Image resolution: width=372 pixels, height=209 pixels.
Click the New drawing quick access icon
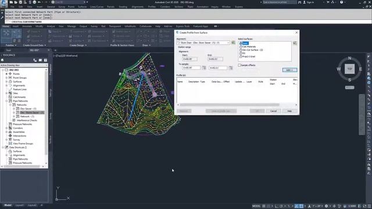pos(11,2)
